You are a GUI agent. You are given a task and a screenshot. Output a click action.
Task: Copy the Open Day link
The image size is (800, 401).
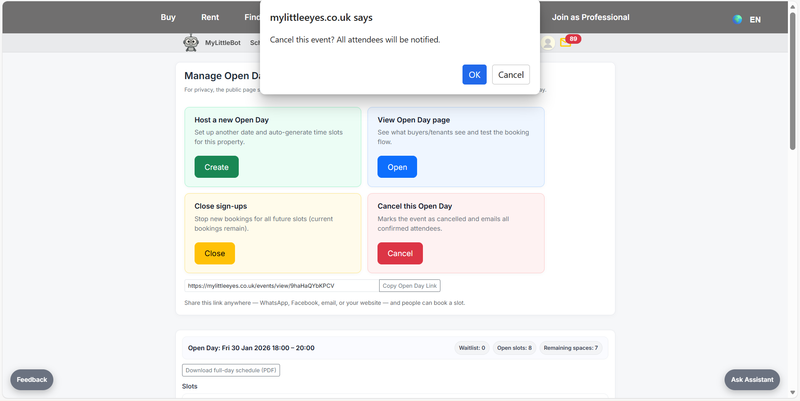click(409, 286)
